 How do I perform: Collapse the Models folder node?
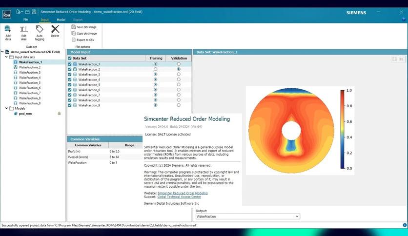[6, 108]
